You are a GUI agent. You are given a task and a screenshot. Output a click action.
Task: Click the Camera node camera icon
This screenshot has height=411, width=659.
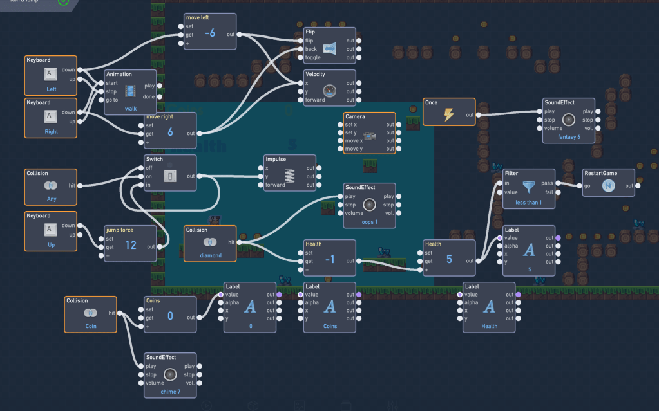coord(369,136)
